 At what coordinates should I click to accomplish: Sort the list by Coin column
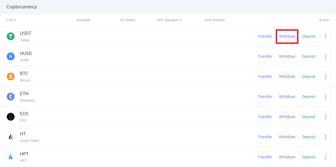coord(11,20)
